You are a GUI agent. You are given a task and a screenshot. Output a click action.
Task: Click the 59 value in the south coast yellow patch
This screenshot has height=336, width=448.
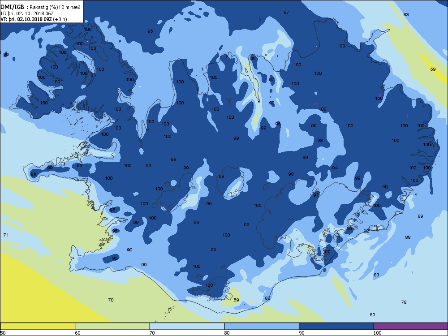point(236,300)
